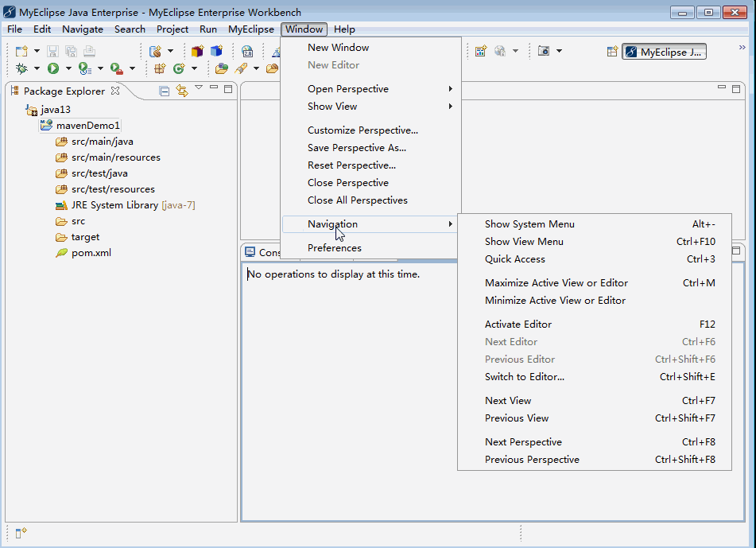Image resolution: width=756 pixels, height=548 pixels.
Task: Click the green Run button icon
Action: pos(53,68)
